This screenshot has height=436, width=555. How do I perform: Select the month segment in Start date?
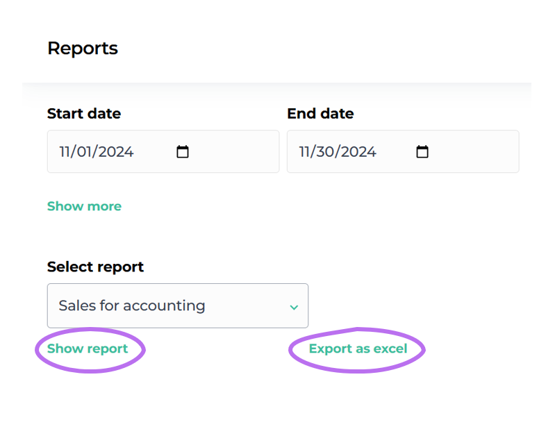click(x=67, y=152)
